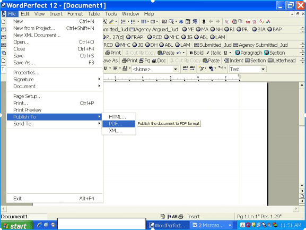
Task: Click the Print icon beside Paste
Action: 113,53
